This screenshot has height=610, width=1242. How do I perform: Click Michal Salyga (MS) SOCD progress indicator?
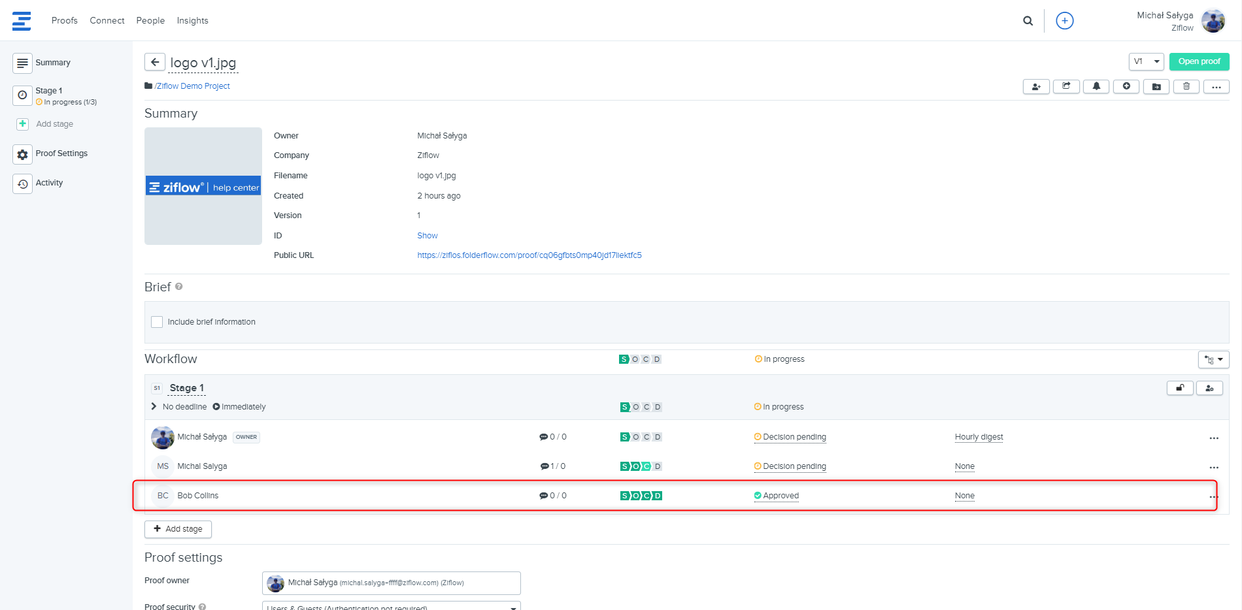click(x=641, y=466)
